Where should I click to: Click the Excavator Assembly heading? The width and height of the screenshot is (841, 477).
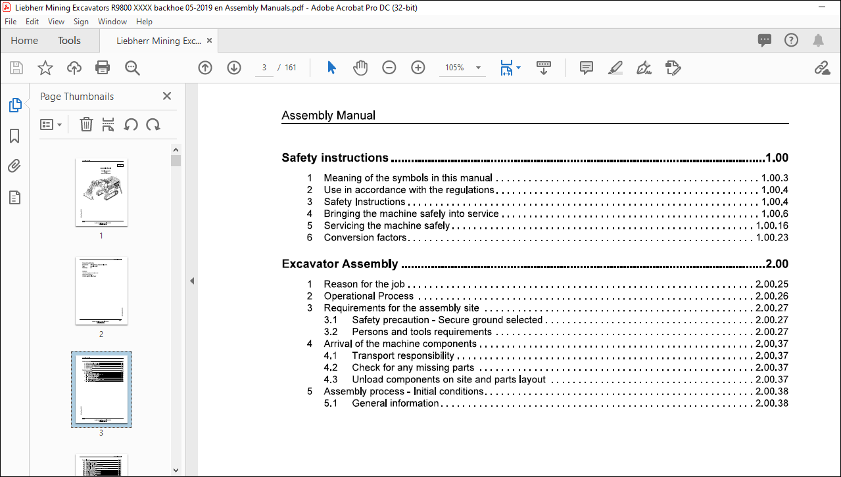(x=340, y=264)
